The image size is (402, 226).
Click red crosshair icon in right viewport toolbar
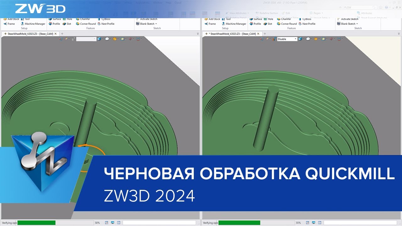pos(331,39)
